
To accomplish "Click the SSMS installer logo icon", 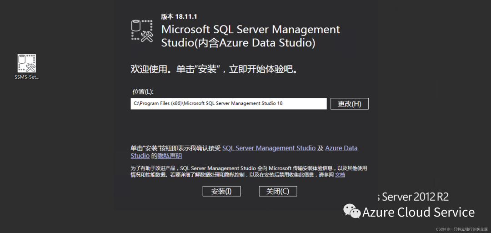I will pos(142,31).
